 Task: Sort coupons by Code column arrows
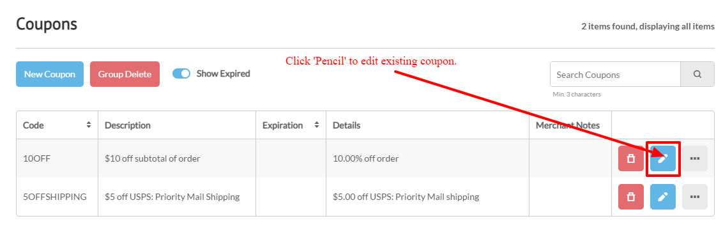pyautogui.click(x=89, y=125)
